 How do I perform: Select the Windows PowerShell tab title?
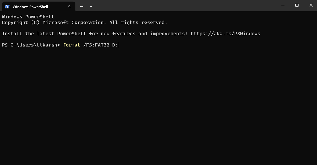click(x=30, y=7)
